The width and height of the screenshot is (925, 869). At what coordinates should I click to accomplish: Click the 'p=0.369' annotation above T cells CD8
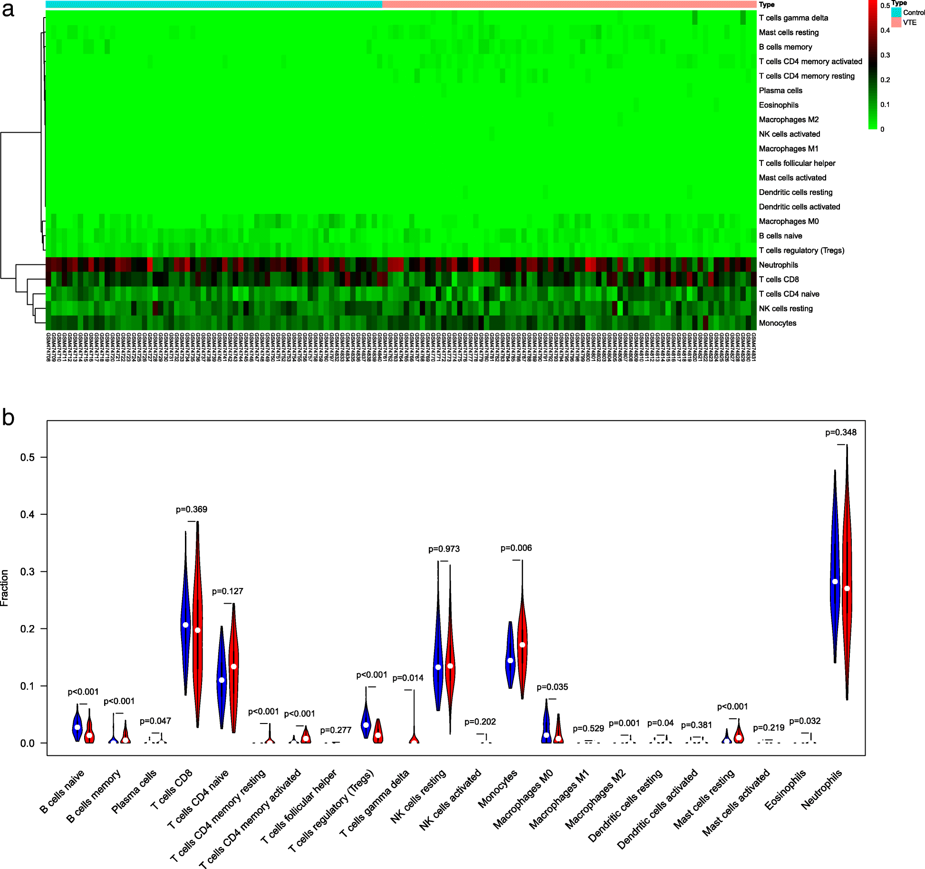point(192,510)
